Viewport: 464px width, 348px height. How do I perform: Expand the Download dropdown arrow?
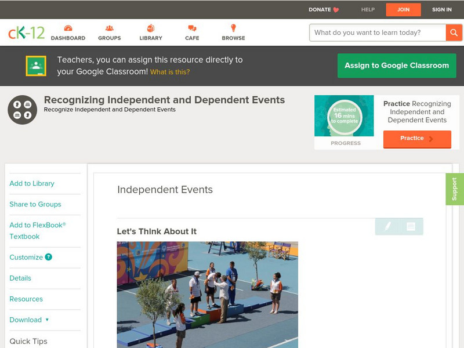(x=47, y=320)
